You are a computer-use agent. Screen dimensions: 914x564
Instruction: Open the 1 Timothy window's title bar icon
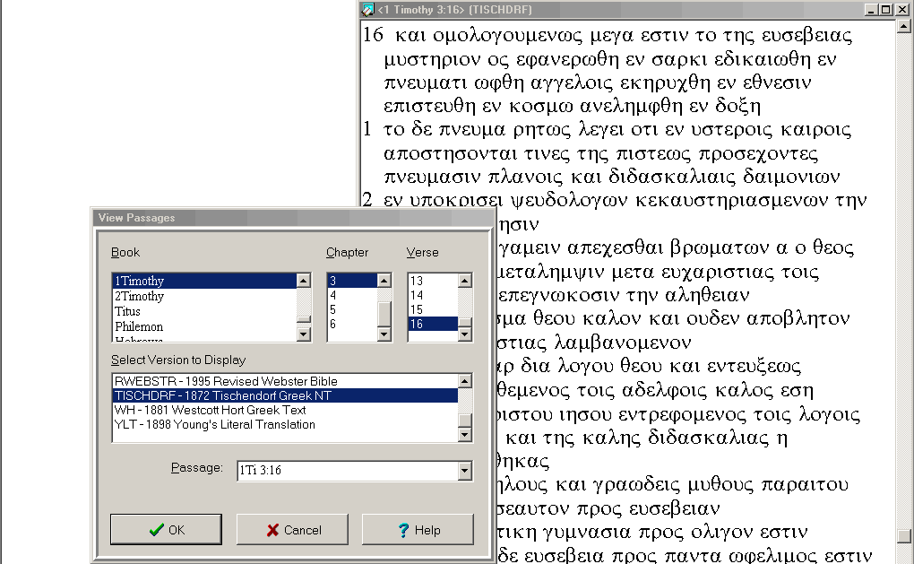point(367,9)
